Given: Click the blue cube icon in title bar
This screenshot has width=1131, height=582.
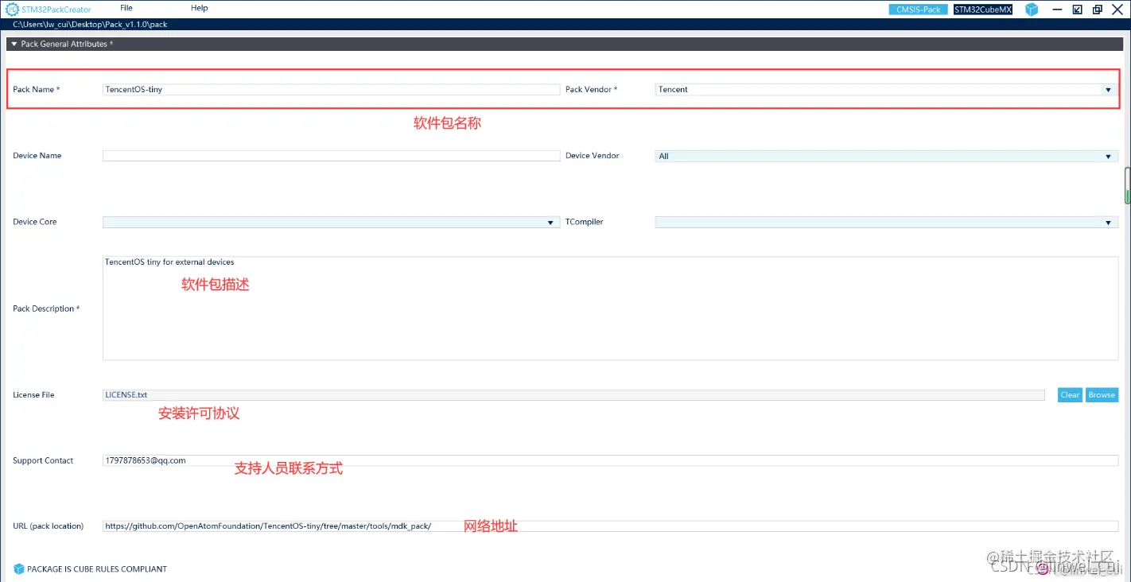Looking at the screenshot, I should click(x=1032, y=10).
